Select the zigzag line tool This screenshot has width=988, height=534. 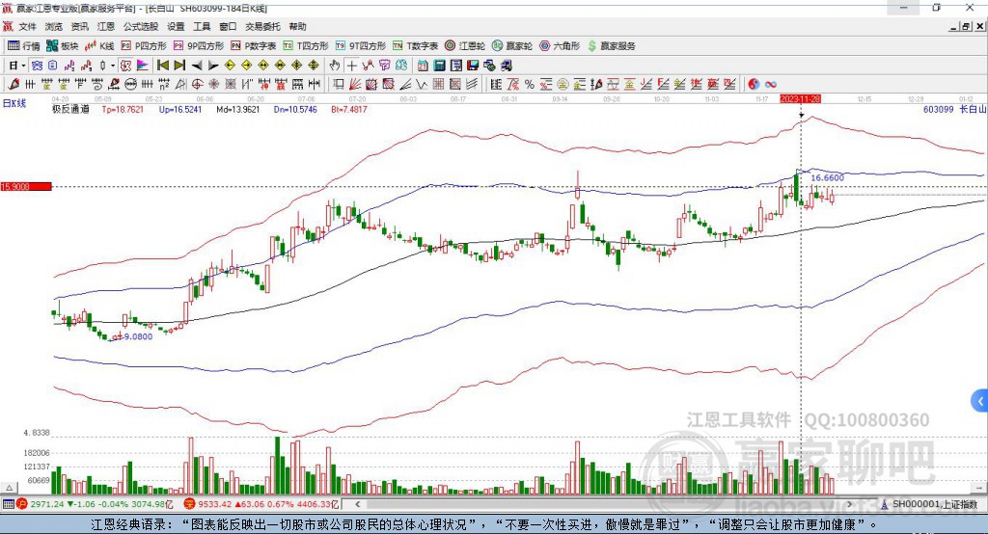(422, 84)
